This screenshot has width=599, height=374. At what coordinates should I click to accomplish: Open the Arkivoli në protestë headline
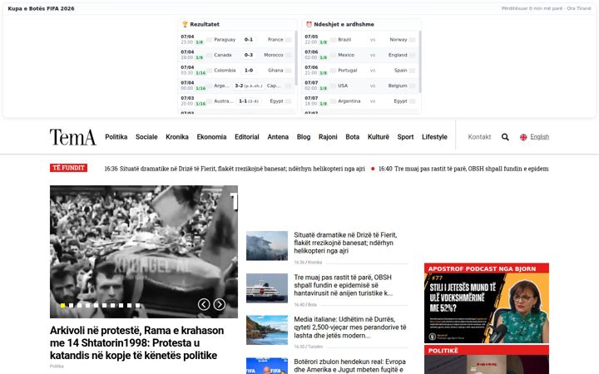click(x=136, y=342)
